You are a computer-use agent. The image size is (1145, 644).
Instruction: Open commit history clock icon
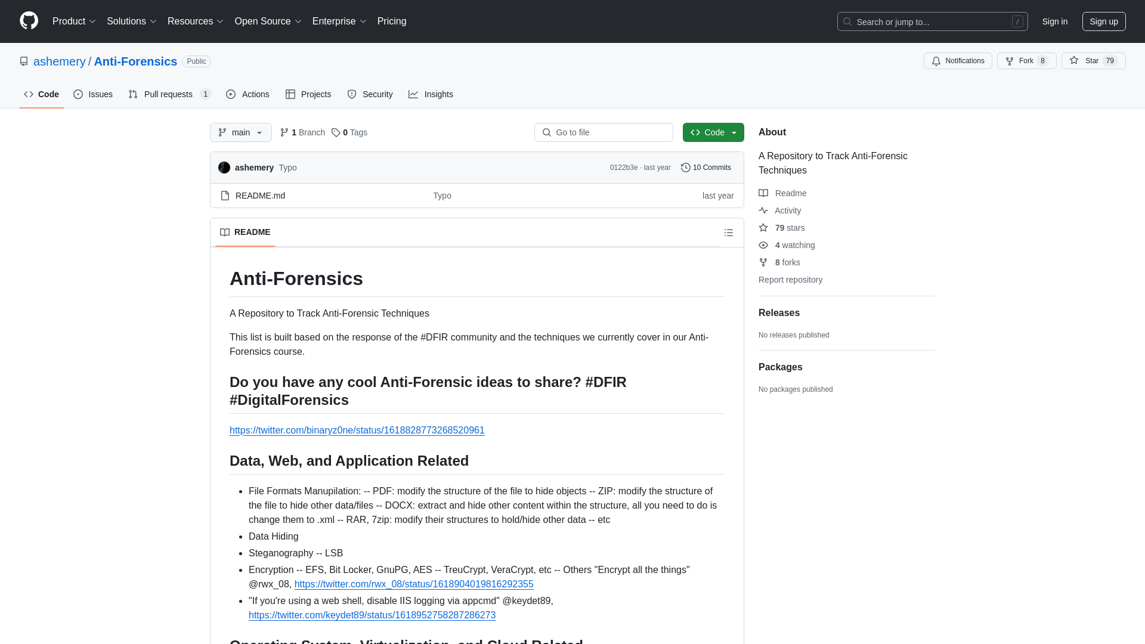coord(686,168)
